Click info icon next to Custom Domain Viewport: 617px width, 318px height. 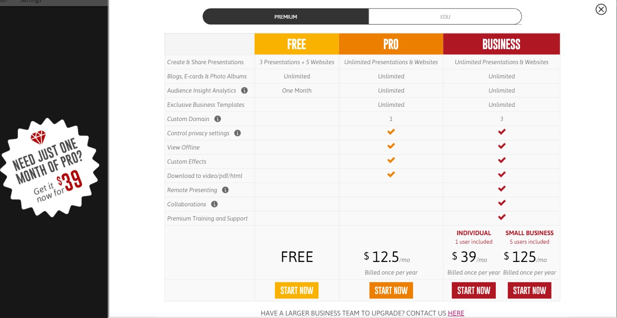[x=218, y=119]
